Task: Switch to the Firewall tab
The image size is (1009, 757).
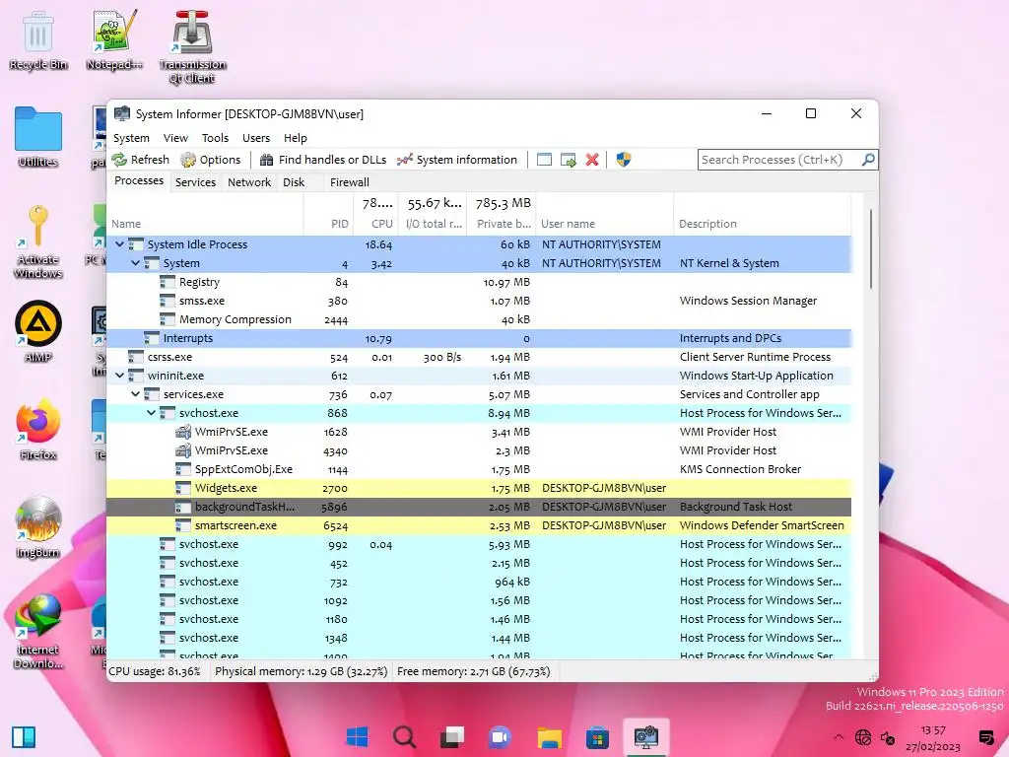Action: pos(350,182)
